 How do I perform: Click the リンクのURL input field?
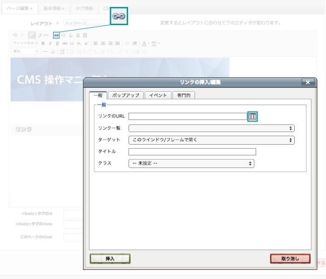pos(188,116)
